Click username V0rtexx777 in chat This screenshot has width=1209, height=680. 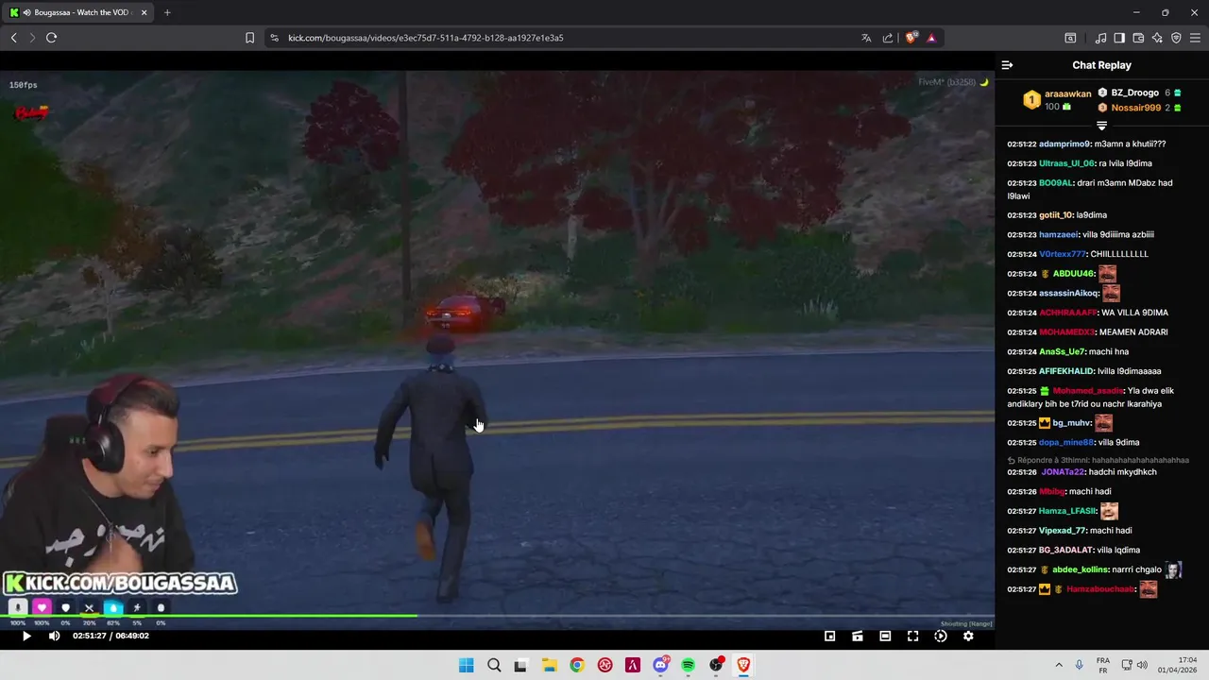pyautogui.click(x=1063, y=254)
